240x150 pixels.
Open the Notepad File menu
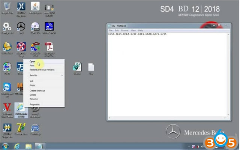(111, 30)
